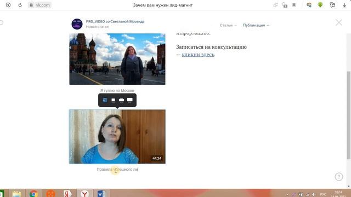
Task: Open the page permissions hand icon
Action: point(275,5)
